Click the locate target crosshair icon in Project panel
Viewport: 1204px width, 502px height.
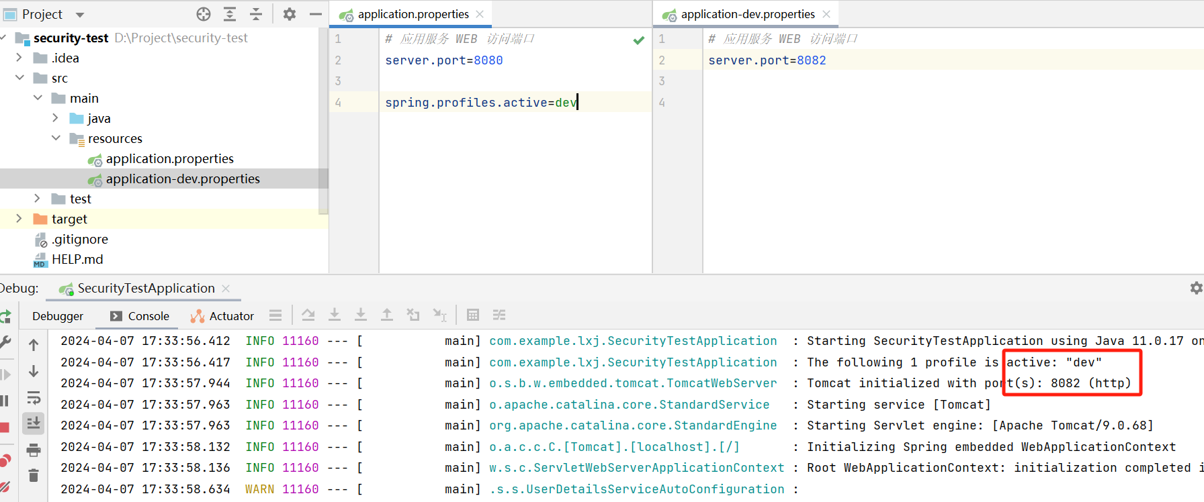coord(204,14)
